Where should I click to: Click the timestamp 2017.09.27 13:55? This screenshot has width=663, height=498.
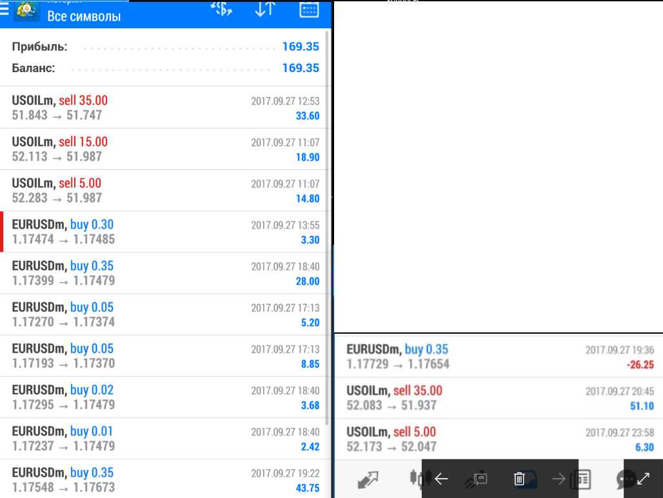coord(286,225)
